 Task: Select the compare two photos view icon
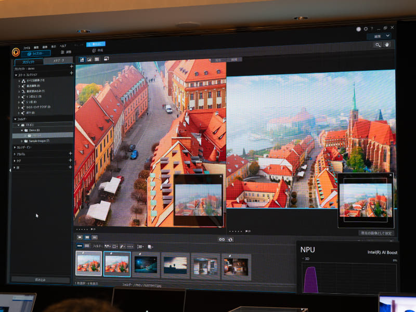[x=89, y=60]
